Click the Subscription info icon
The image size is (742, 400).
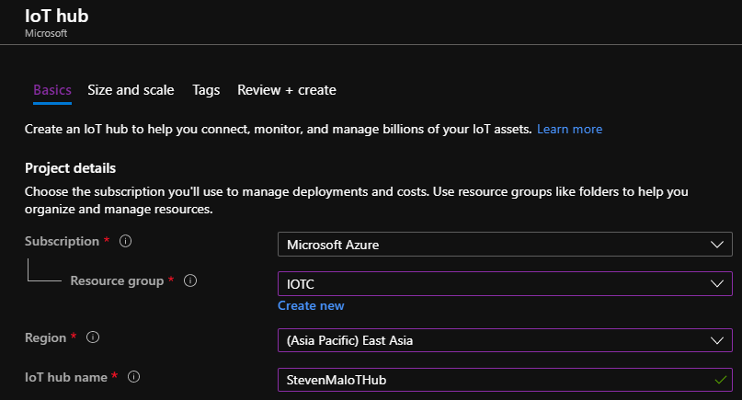(x=125, y=241)
